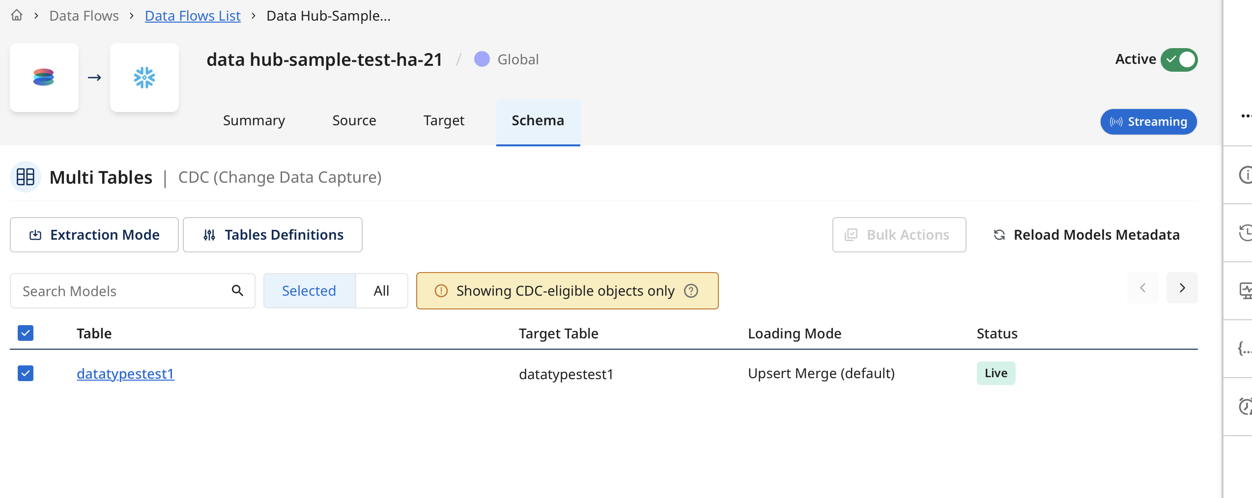Focus the Search Models input field

pyautogui.click(x=133, y=291)
